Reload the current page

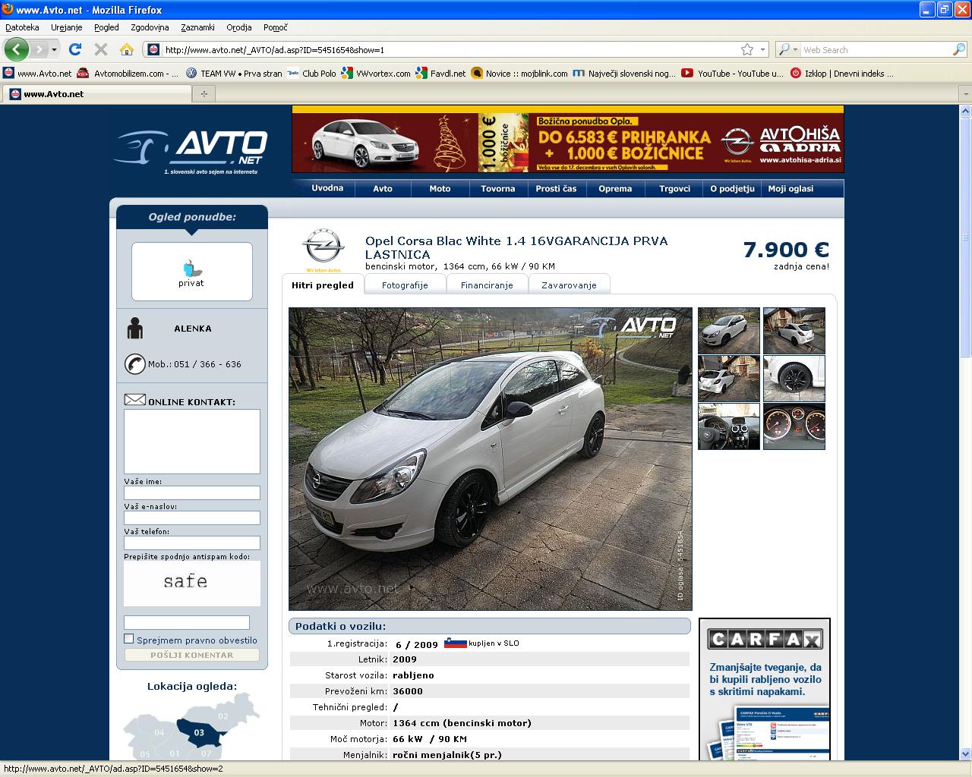coord(74,49)
